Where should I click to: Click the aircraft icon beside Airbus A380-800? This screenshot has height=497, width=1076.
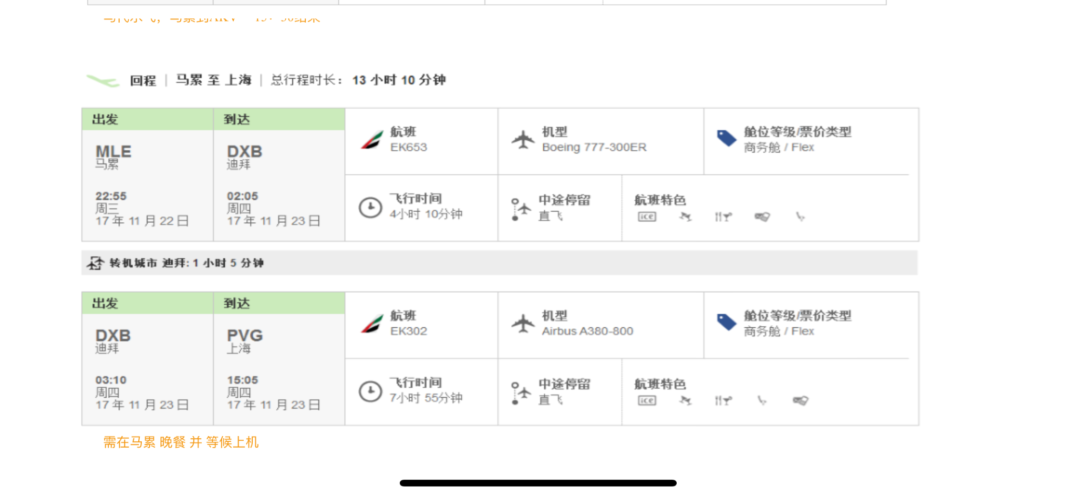(523, 324)
